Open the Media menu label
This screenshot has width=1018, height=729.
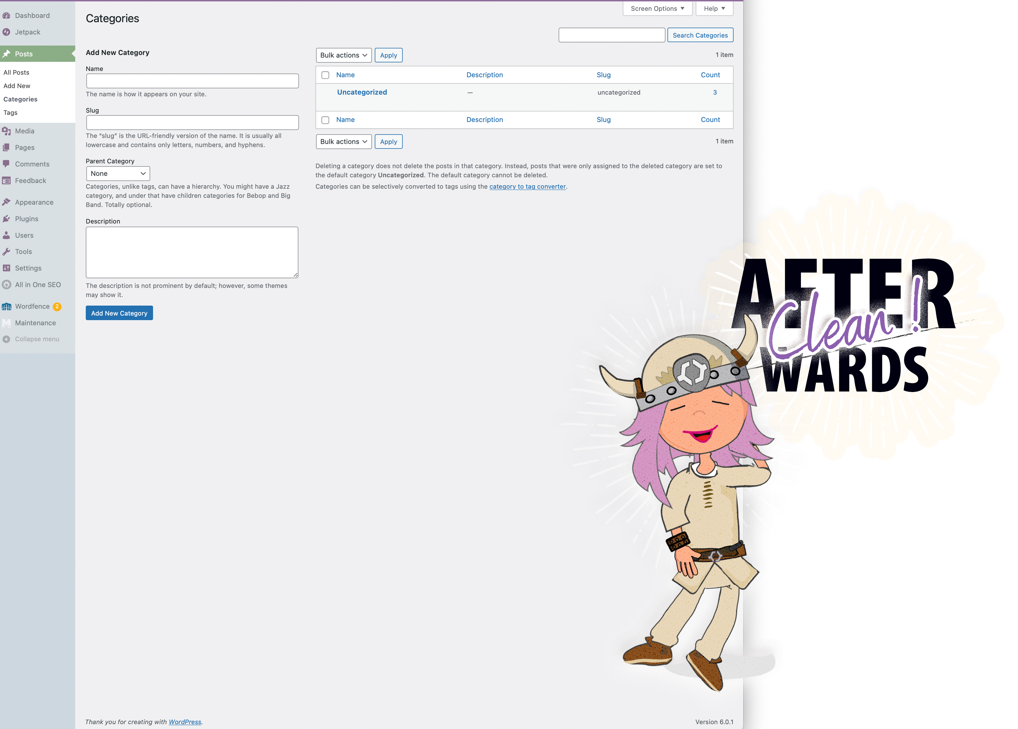[x=25, y=131]
